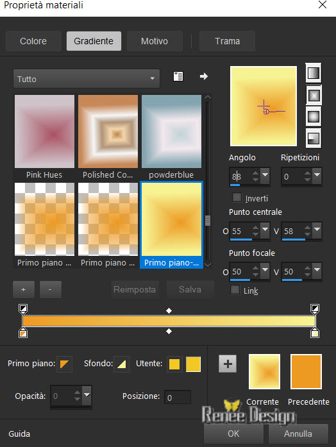Screen dimensions: 336x447
Task: Select the sunburst gradient style icon
Action: click(x=313, y=117)
